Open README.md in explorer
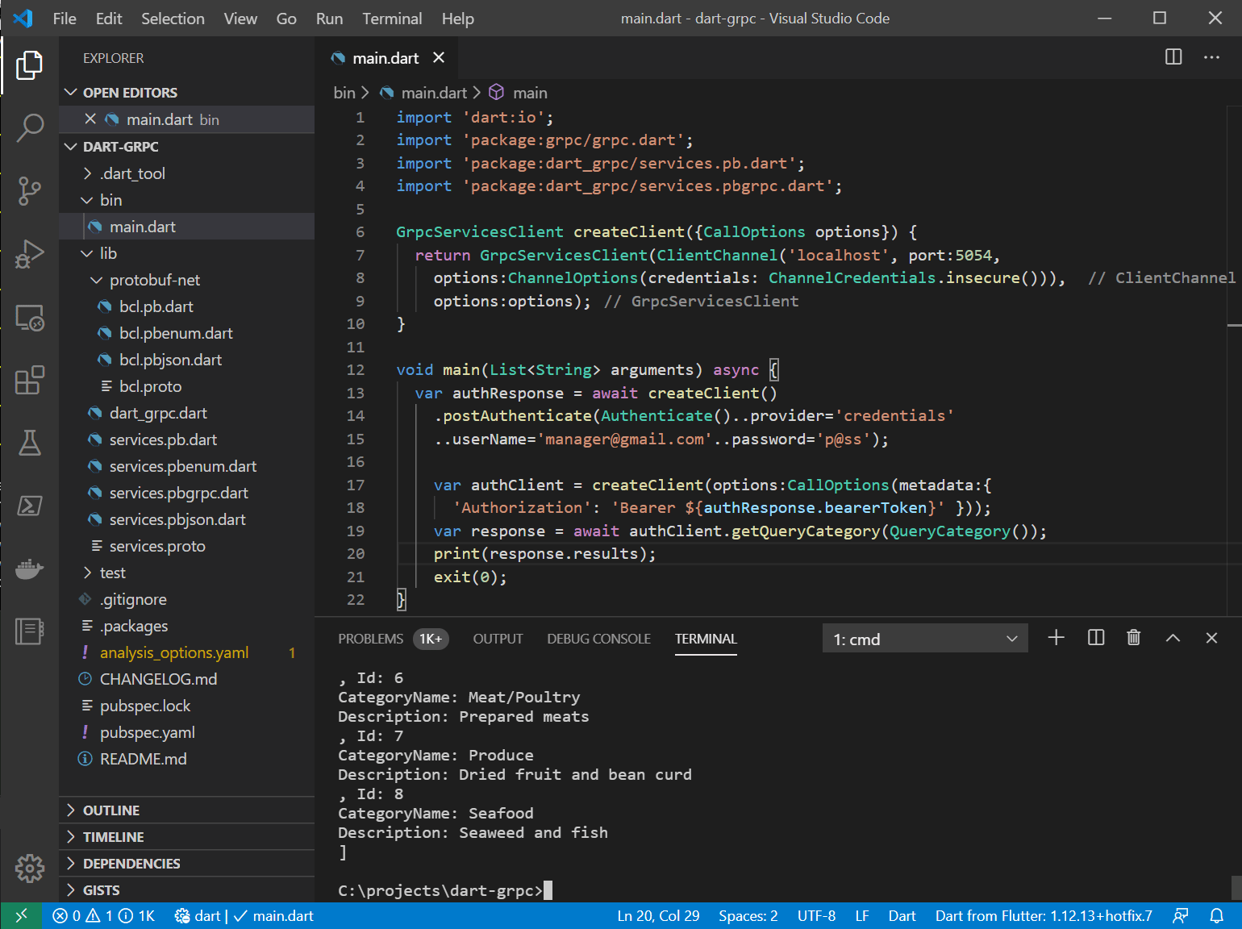1242x929 pixels. (186, 759)
